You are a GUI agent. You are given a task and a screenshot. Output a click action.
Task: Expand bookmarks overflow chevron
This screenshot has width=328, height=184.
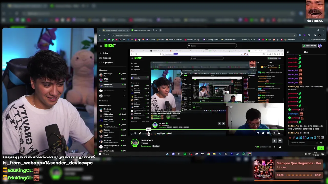(303, 40)
